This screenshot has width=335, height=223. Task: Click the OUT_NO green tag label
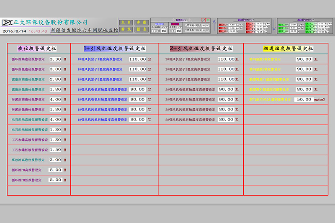[x=284, y=28]
